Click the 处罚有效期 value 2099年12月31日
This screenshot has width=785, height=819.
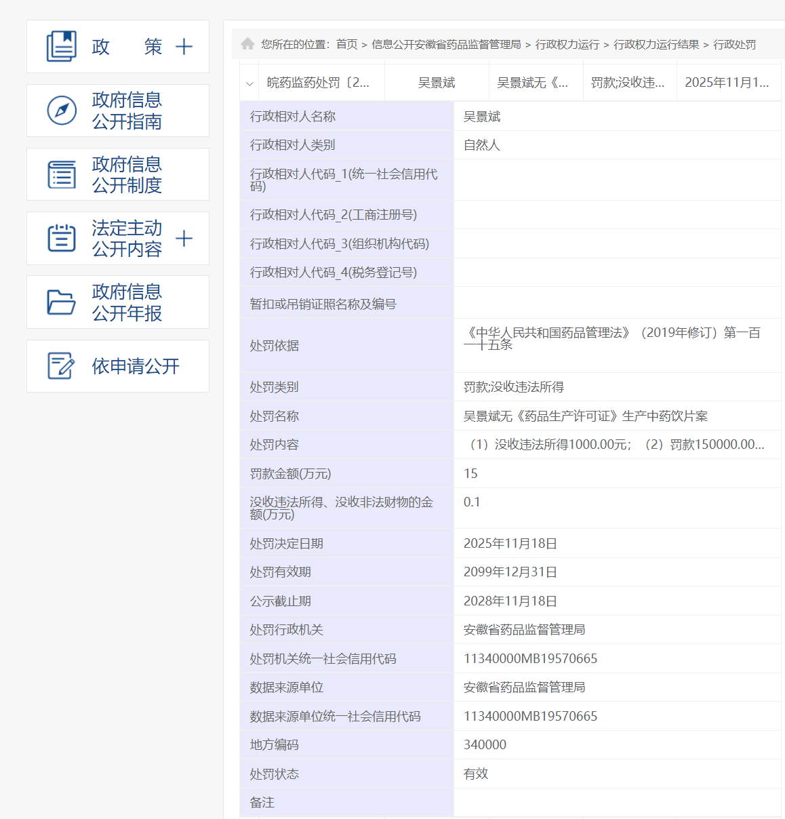510,572
